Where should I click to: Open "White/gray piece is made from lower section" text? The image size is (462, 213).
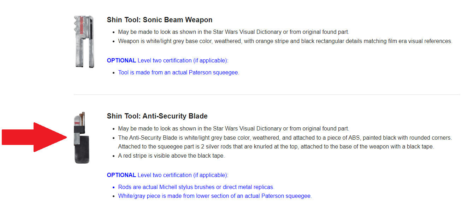[x=215, y=196]
